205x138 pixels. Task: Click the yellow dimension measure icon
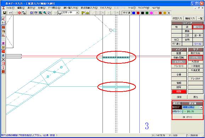coord(83,13)
